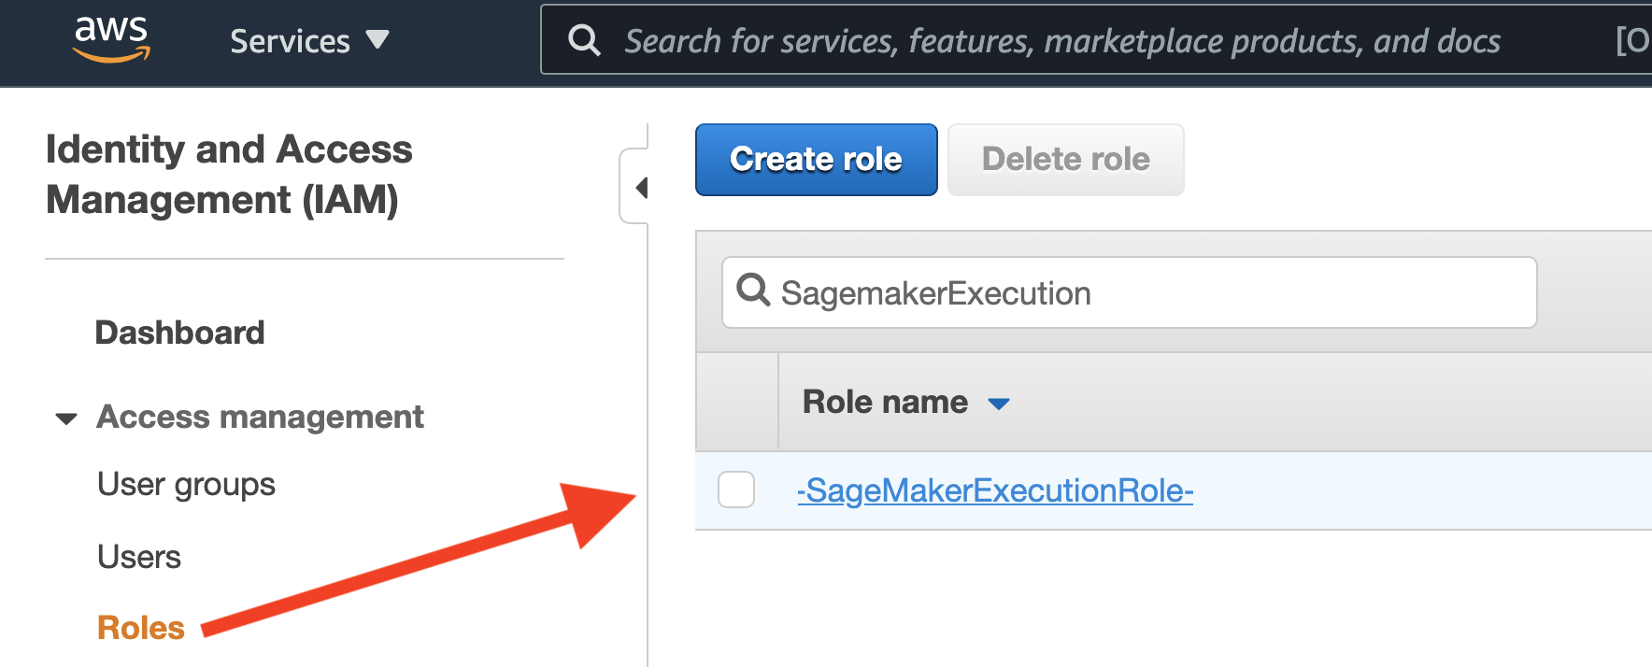Screen dimensions: 1652x667
Task: Click the Access management section label
Action: coord(260,417)
